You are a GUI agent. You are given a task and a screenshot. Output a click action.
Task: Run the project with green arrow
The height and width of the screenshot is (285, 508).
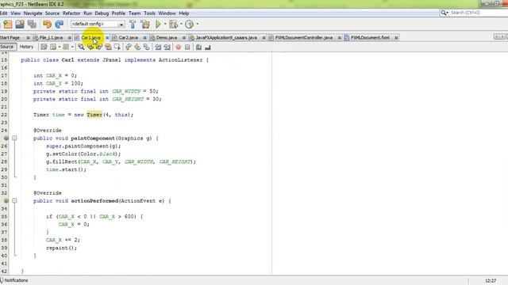point(158,25)
